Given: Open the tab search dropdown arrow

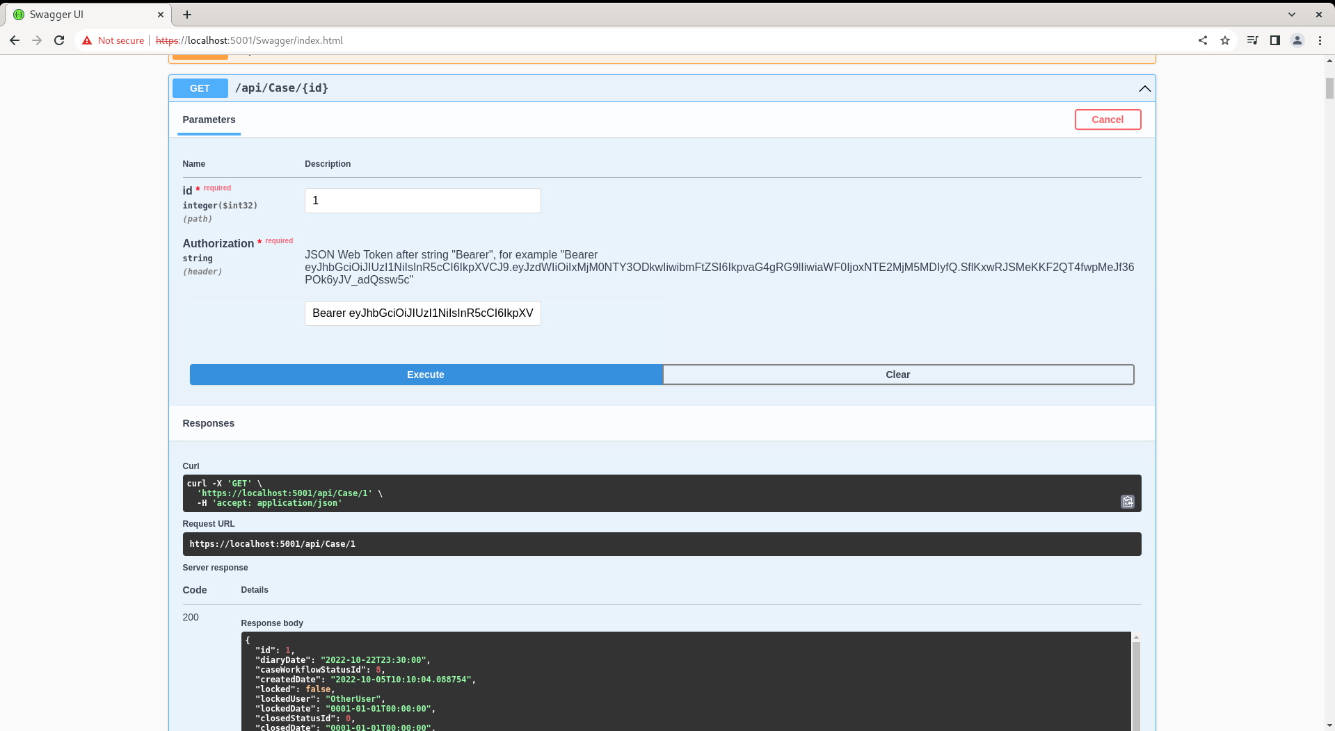Looking at the screenshot, I should (x=1292, y=14).
